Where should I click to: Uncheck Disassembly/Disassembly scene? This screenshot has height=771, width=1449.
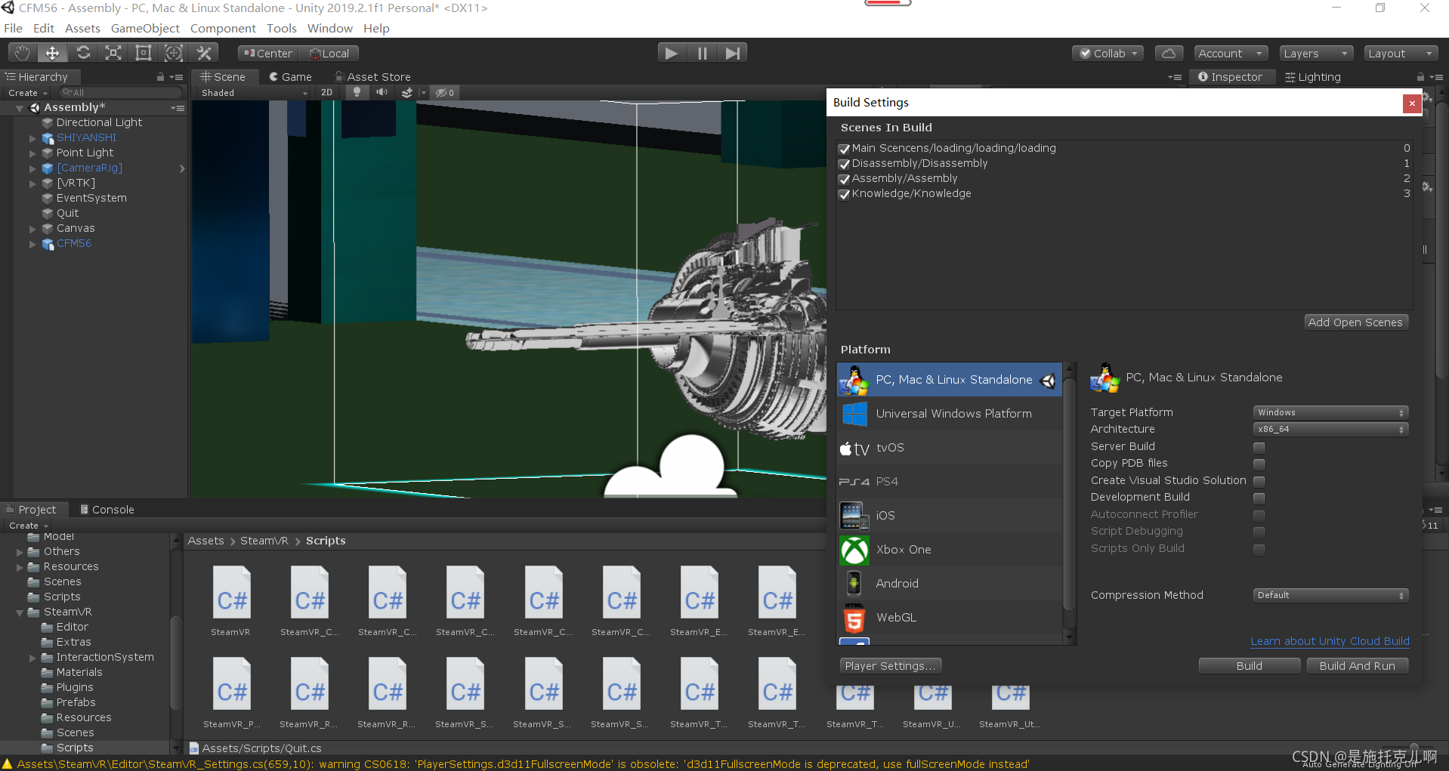(x=845, y=164)
